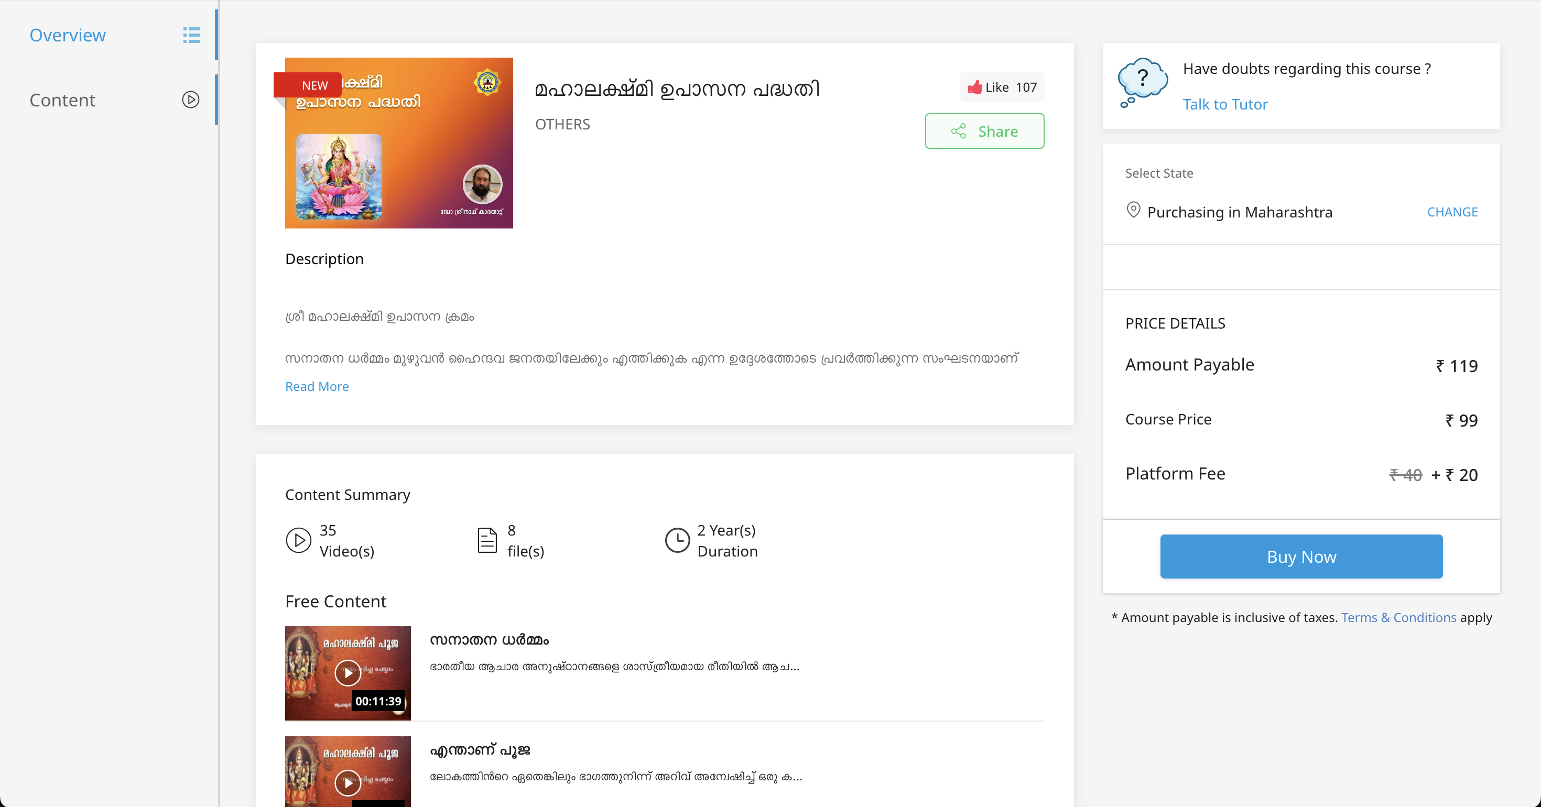The image size is (1541, 807).
Task: Click the Buy Now button
Action: (1300, 556)
